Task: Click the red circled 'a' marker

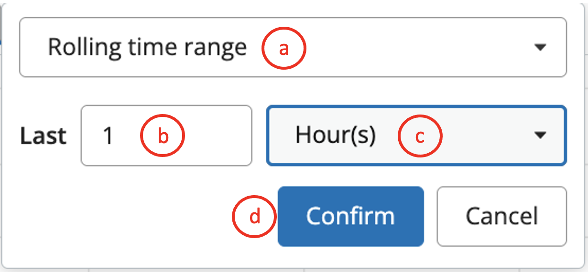Action: click(x=284, y=48)
